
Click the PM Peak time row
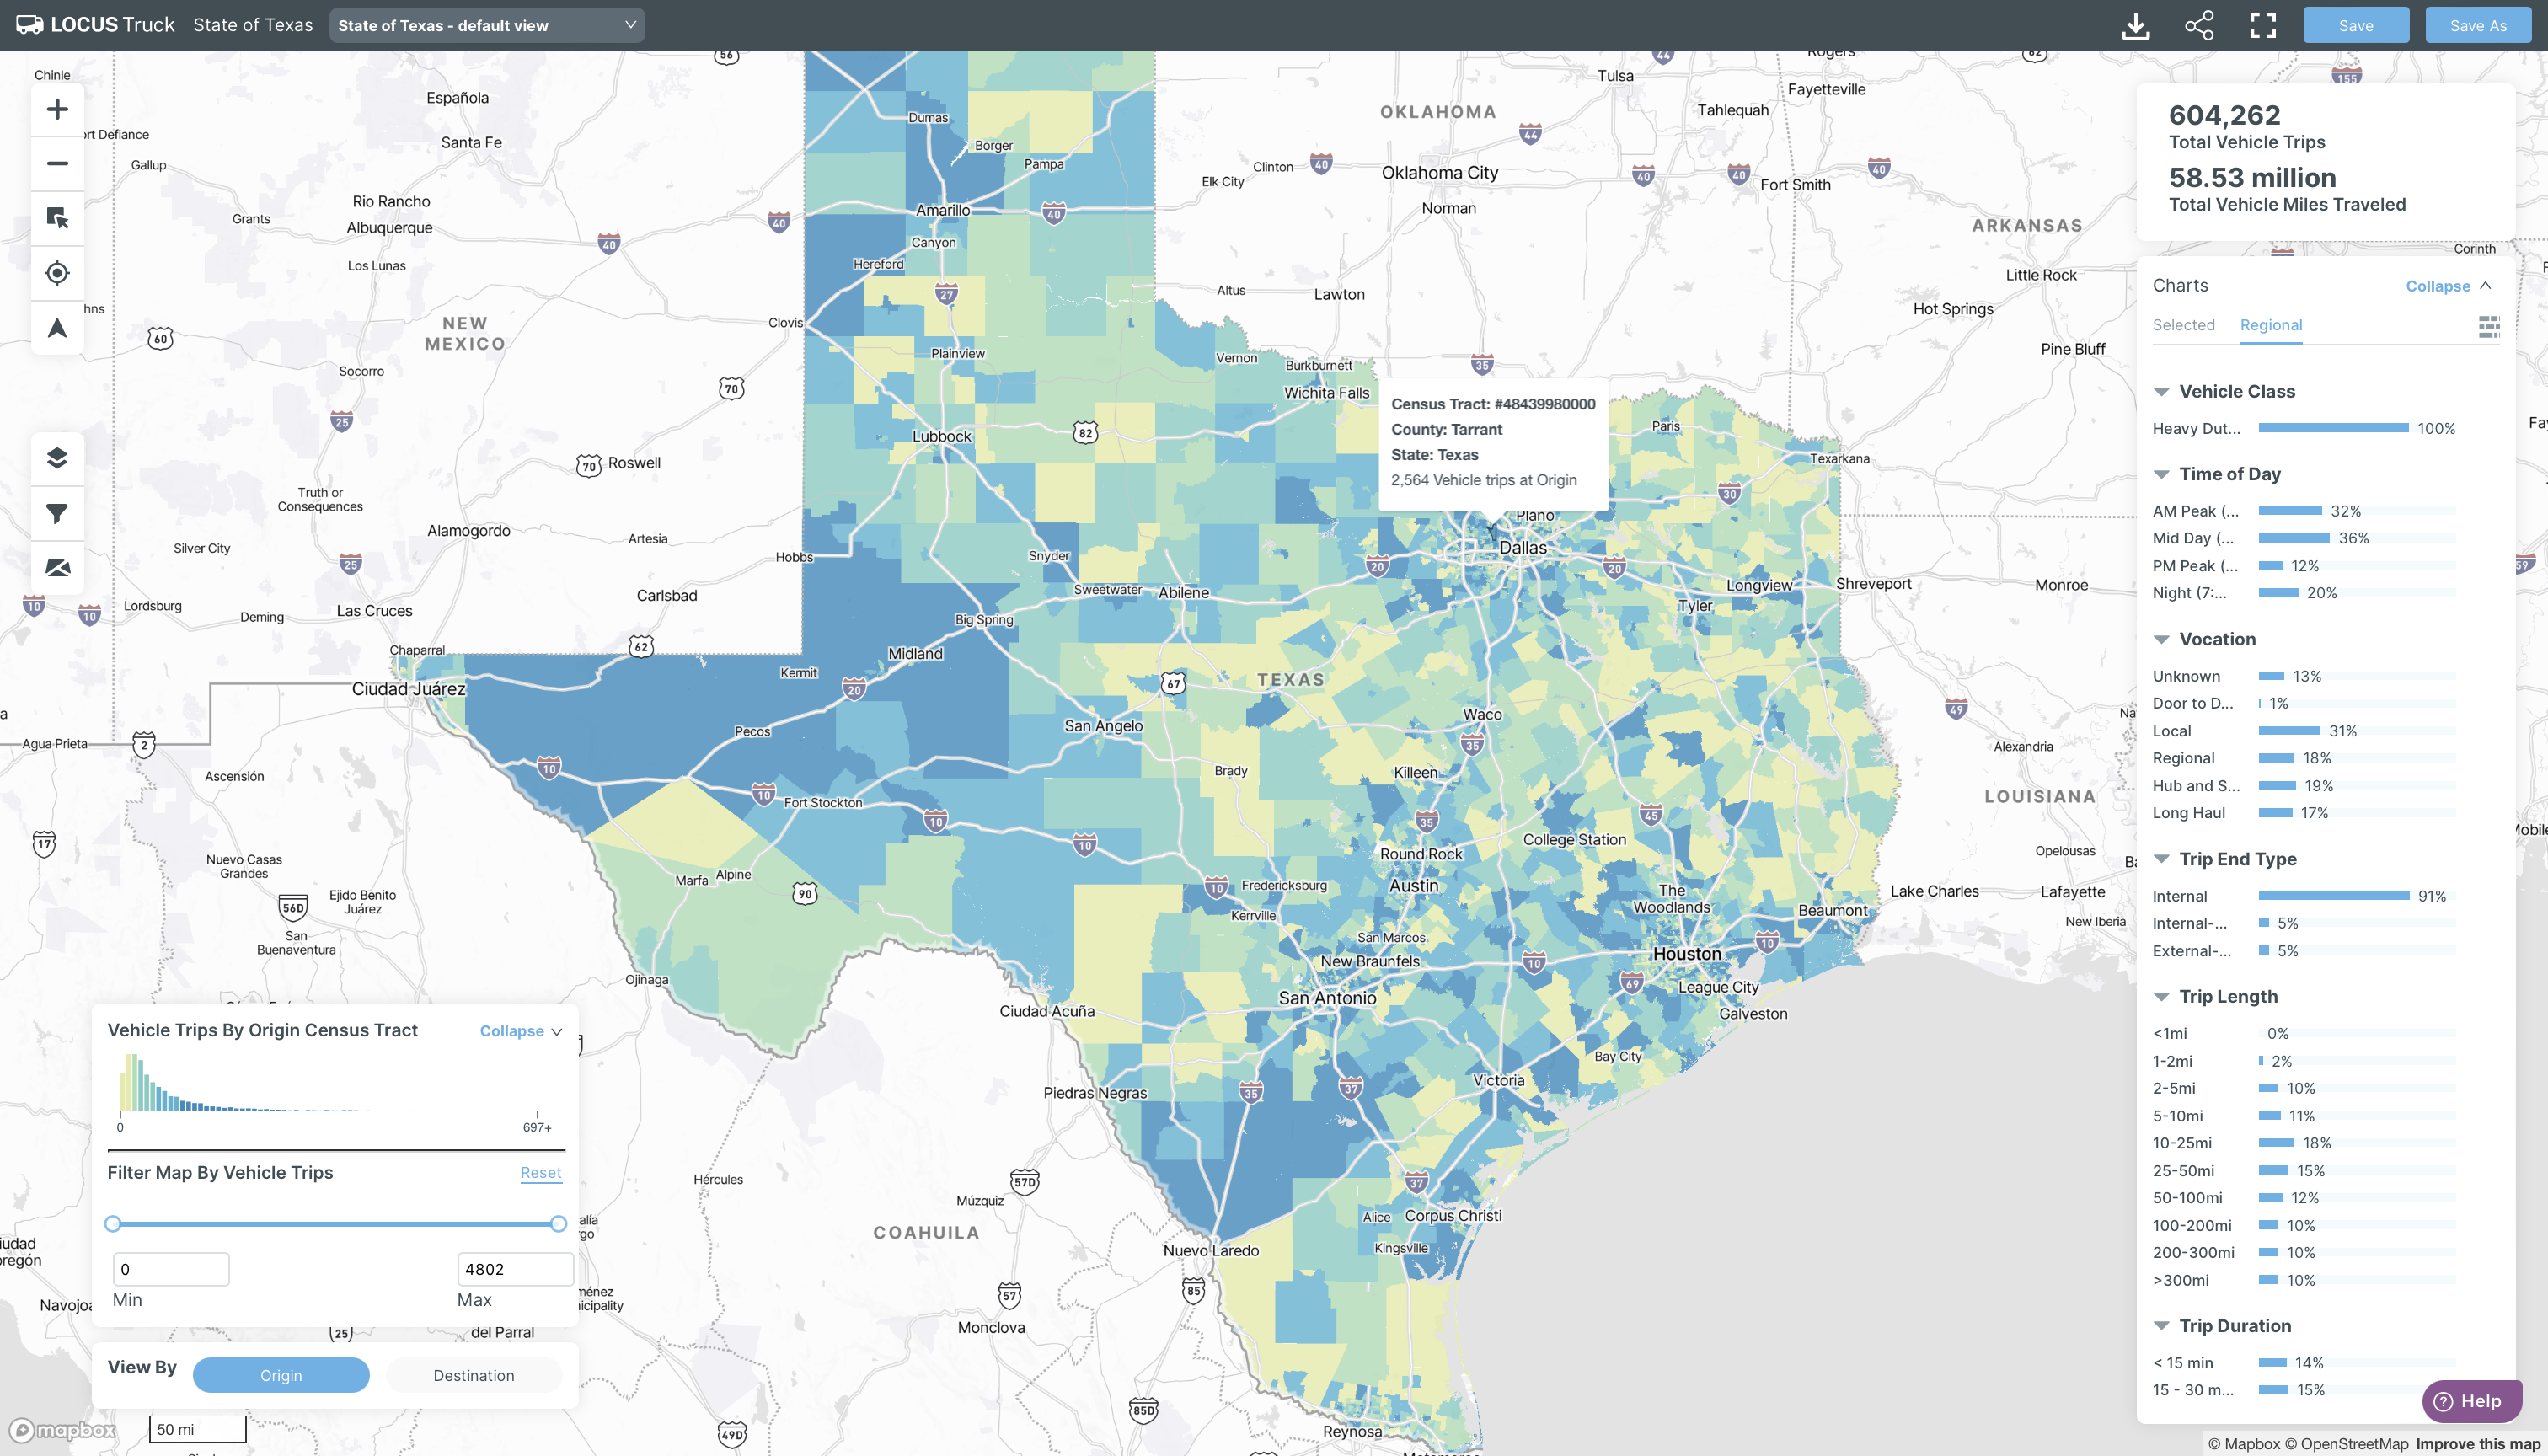[x=2304, y=566]
